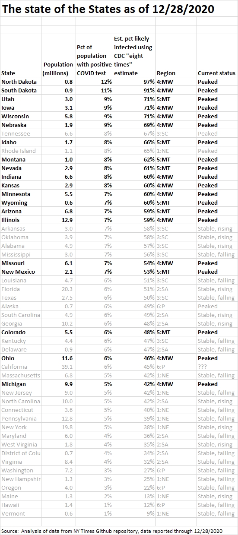
Task: Select the North Dakota state cell
Action: [x=21, y=82]
